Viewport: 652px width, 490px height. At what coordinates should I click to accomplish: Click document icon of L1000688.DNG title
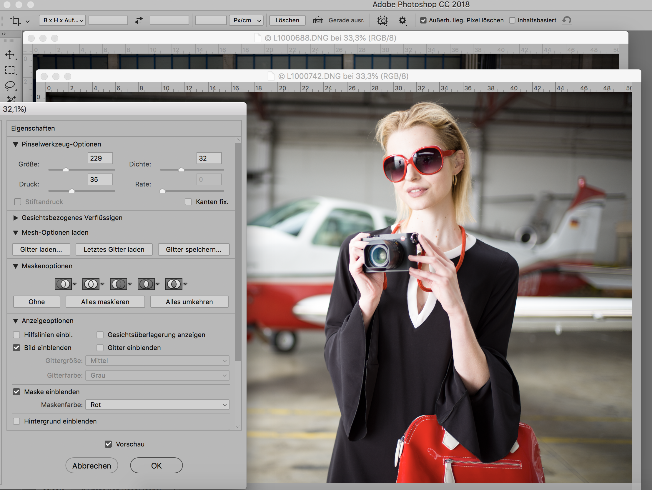tap(258, 38)
